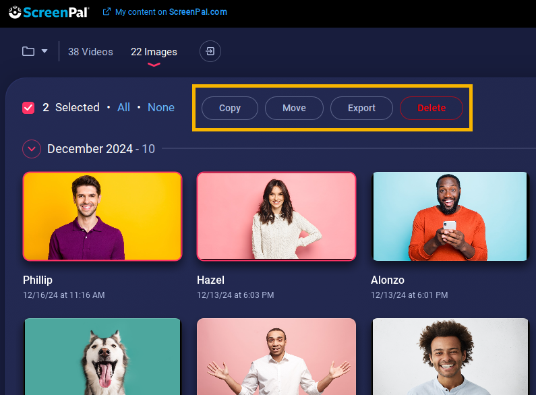Open My content on ScreenPal.com link
536x395 pixels.
coord(171,12)
